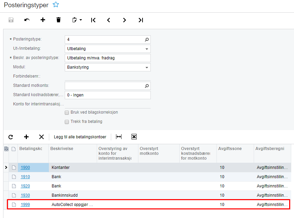The height and width of the screenshot is (218, 294).
Task: Delete the record with trash icon
Action: [x=59, y=20]
